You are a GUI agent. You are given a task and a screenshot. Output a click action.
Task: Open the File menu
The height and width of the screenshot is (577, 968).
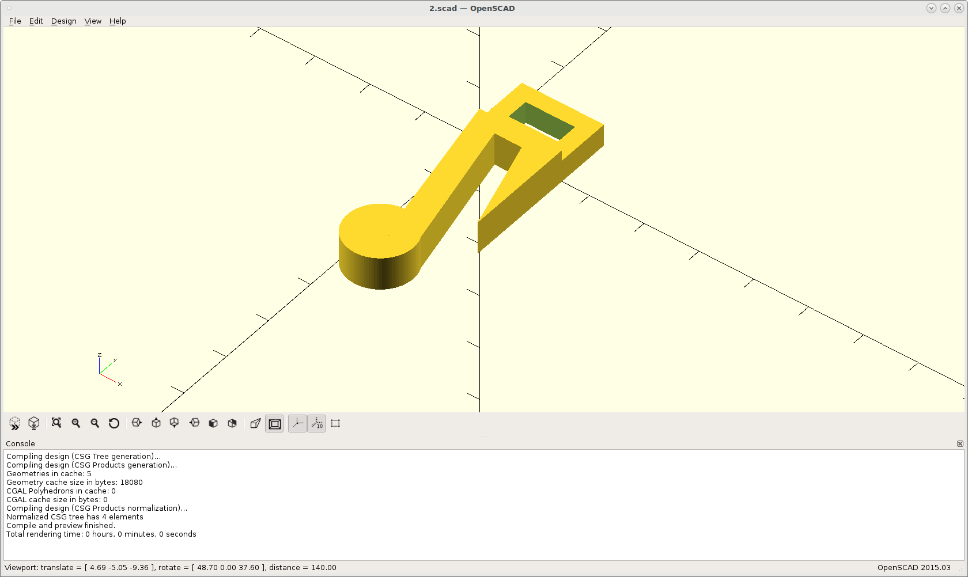pyautogui.click(x=14, y=21)
